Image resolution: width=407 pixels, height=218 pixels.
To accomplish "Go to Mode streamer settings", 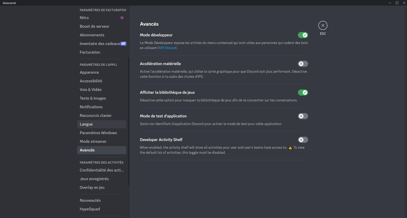I will pos(102,142).
